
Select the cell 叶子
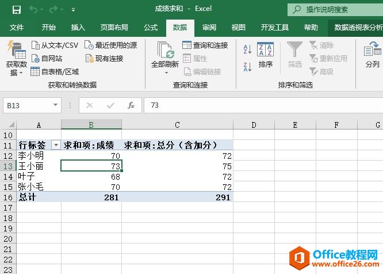coord(39,177)
